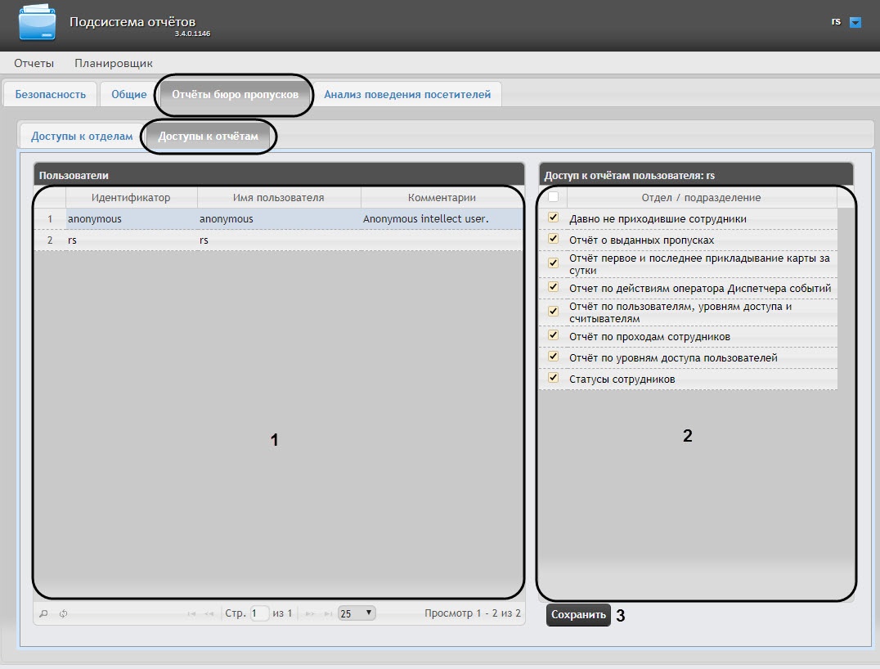Image resolution: width=880 pixels, height=669 pixels.
Task: Click the refresh icon in users pager
Action: coord(64,613)
